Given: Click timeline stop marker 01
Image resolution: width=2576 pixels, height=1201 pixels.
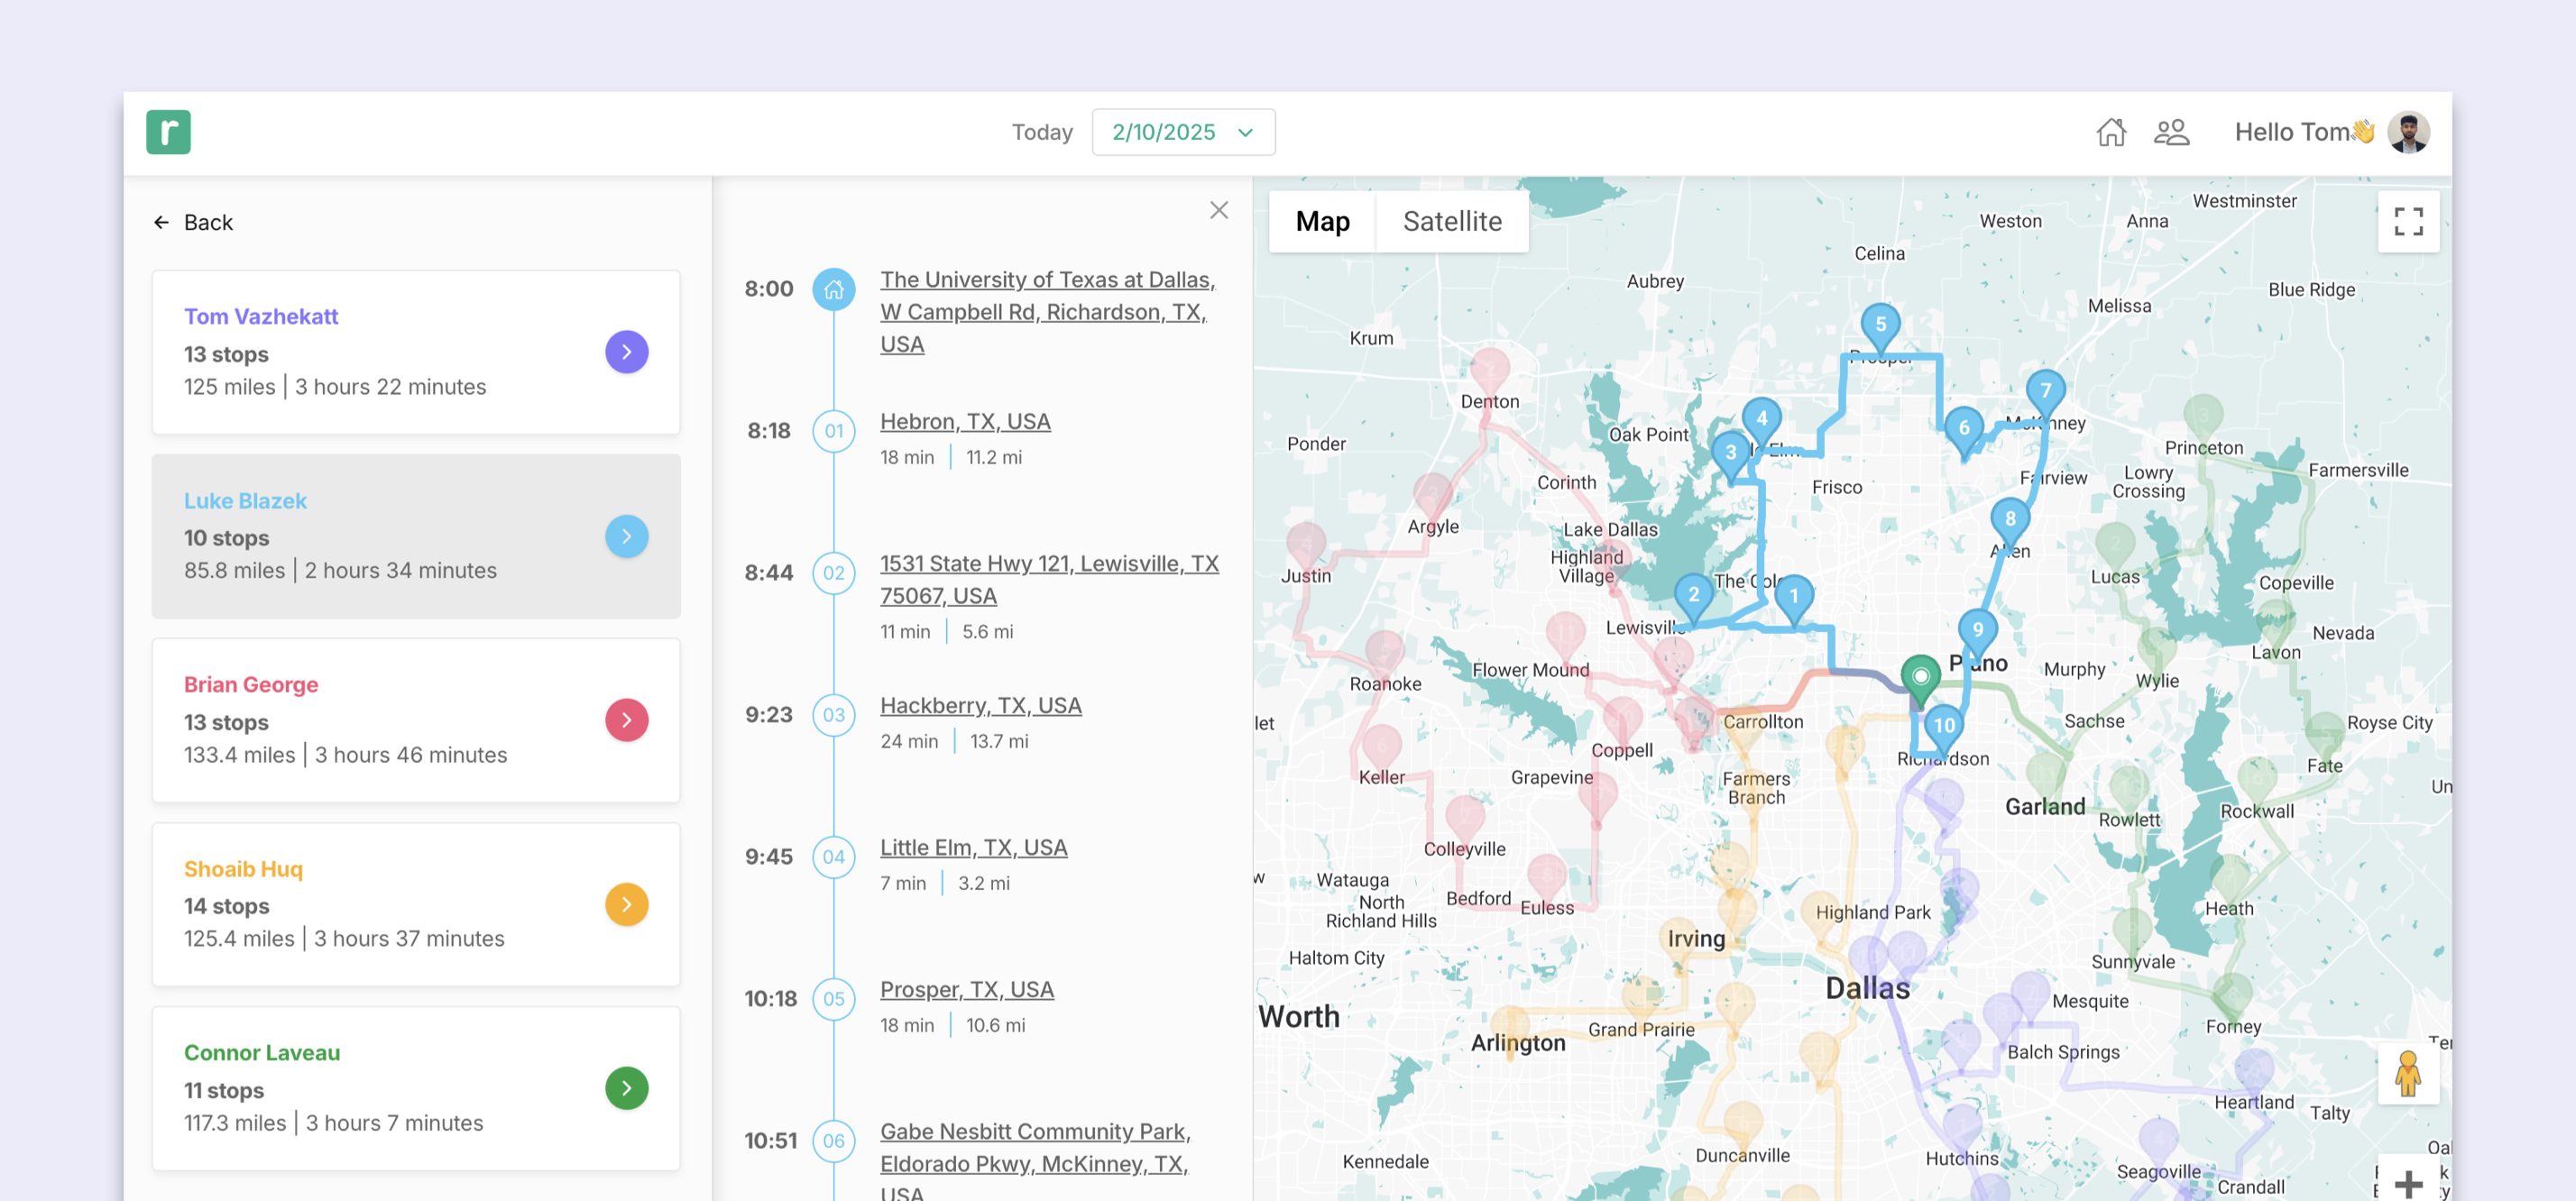Looking at the screenshot, I should pyautogui.click(x=833, y=431).
